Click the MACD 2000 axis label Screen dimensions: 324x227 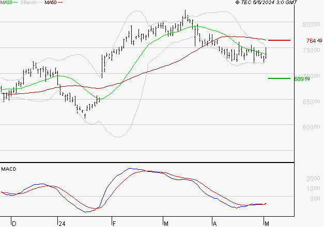tap(313, 179)
